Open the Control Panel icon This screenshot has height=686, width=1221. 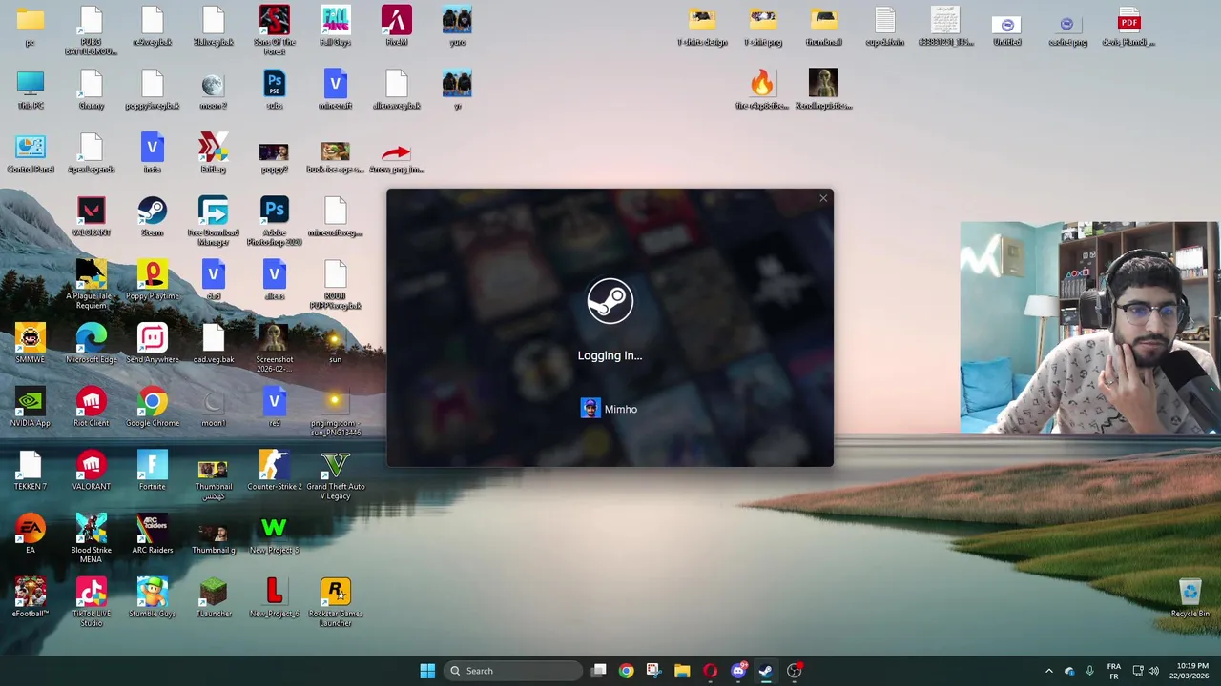pos(30,152)
